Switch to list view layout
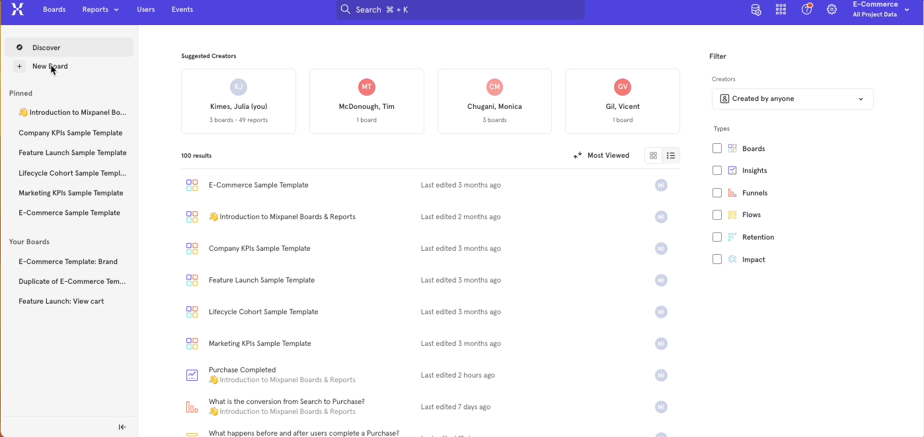 [x=671, y=156]
